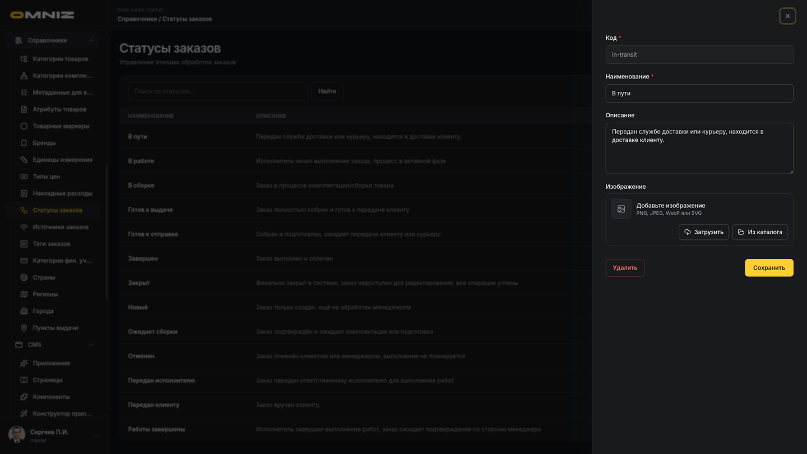Select the Новый row name
Image resolution: width=807 pixels, height=454 pixels.
tap(138, 307)
